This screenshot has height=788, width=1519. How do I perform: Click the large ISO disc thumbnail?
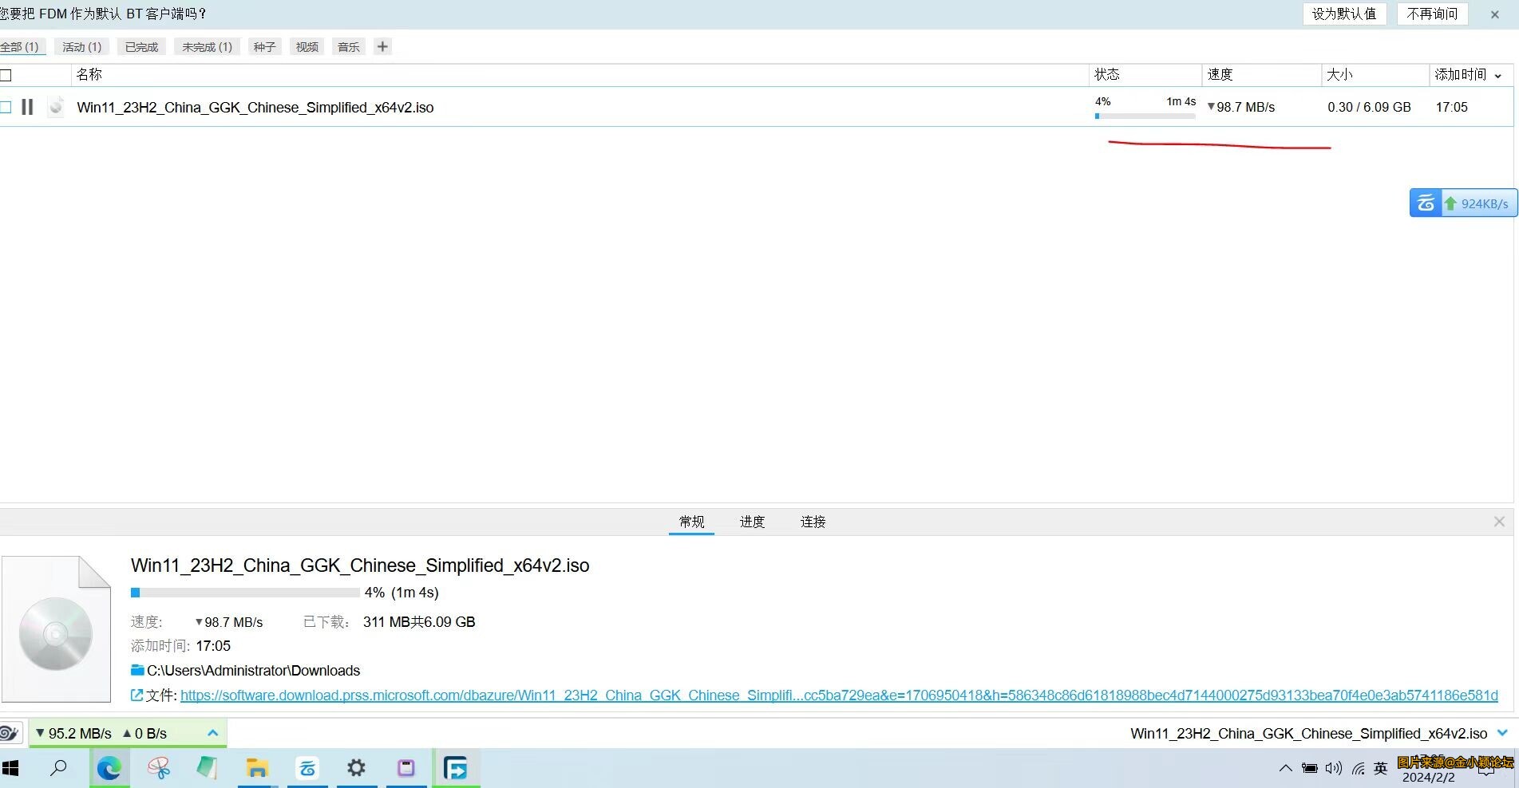tap(56, 629)
